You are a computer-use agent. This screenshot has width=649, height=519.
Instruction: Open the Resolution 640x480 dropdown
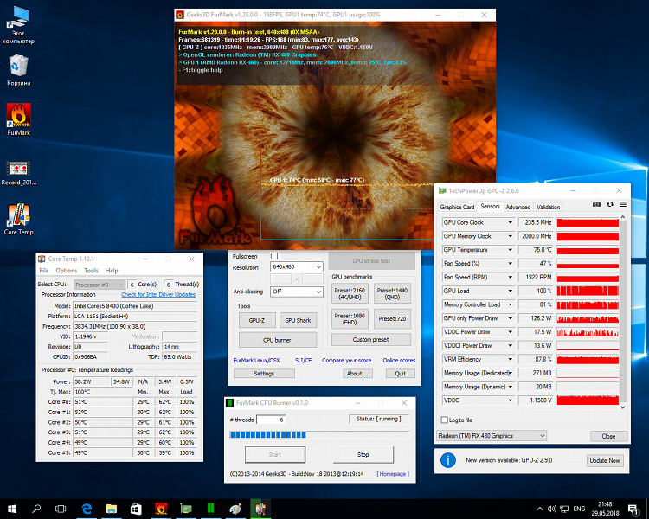tap(296, 267)
